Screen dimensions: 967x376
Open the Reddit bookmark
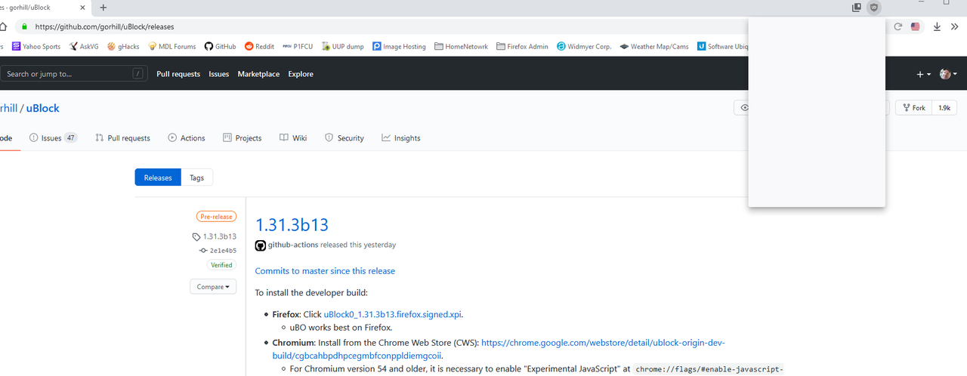tap(259, 46)
